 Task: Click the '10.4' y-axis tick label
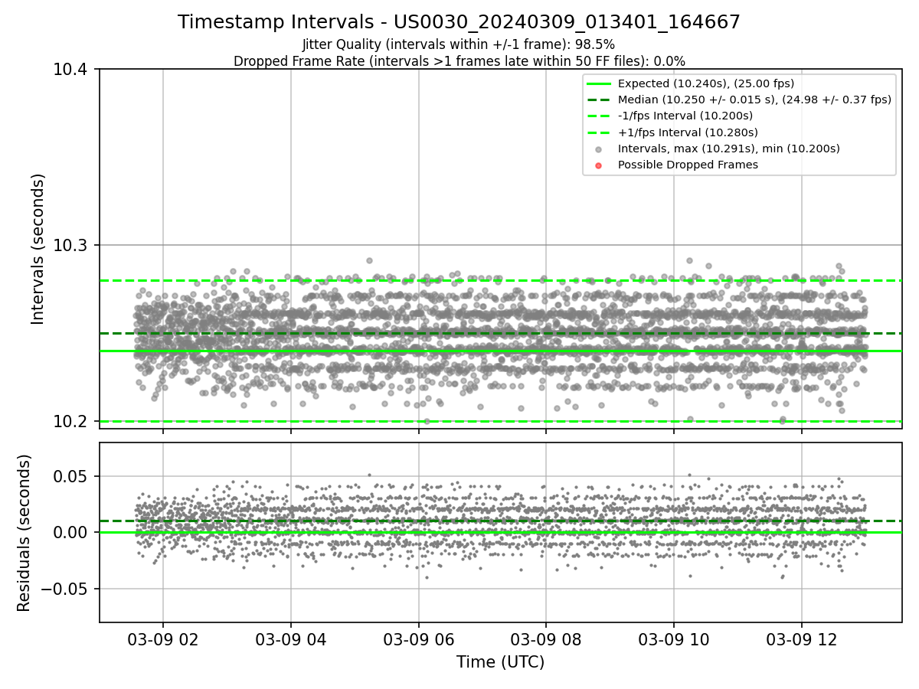[x=70, y=70]
